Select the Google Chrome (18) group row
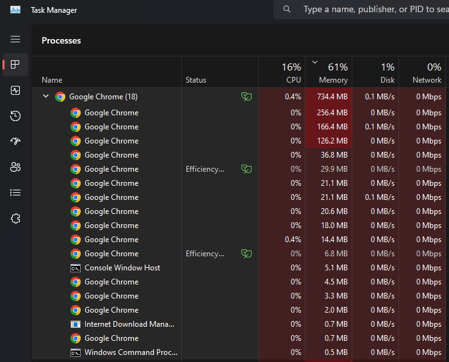This screenshot has height=362, width=449. 239,97
